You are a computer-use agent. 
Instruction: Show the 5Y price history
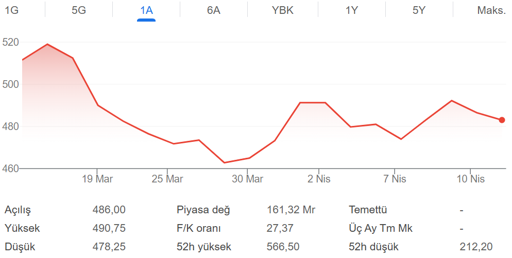[419, 10]
